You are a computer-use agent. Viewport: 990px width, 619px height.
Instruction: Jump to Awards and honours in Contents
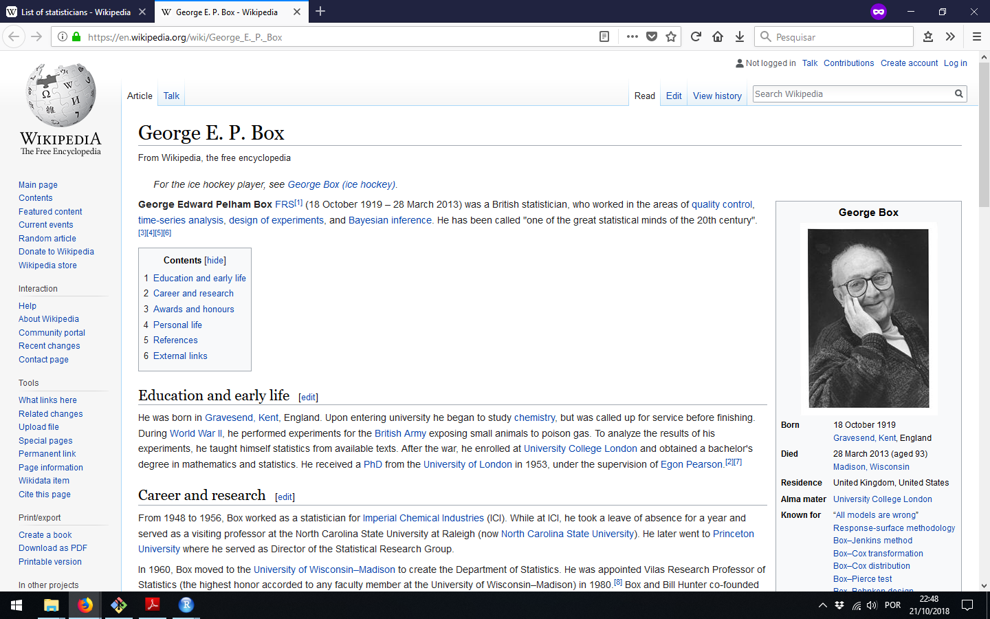pyautogui.click(x=194, y=309)
